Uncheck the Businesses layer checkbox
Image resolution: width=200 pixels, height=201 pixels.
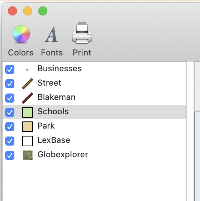[x=10, y=69]
